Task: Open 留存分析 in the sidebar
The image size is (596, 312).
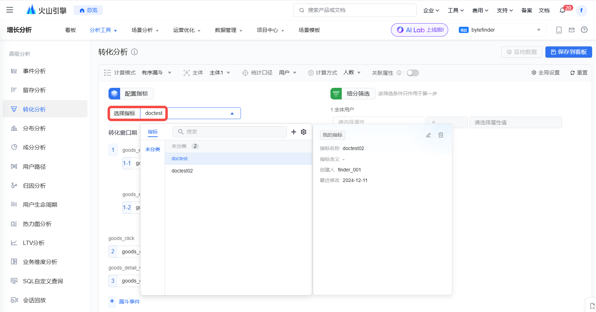Action: coord(45,90)
